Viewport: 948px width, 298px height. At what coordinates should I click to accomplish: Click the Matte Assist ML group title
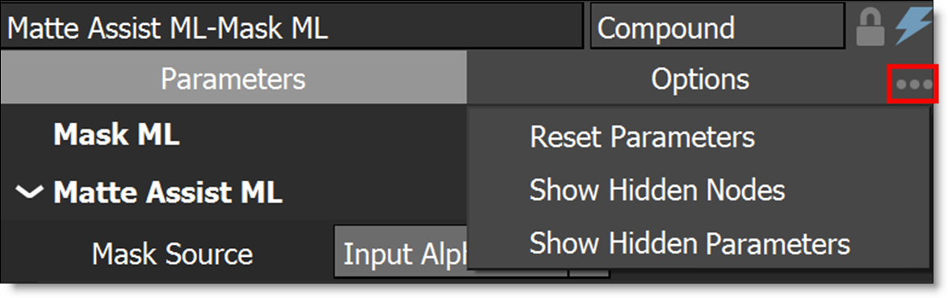(x=168, y=192)
